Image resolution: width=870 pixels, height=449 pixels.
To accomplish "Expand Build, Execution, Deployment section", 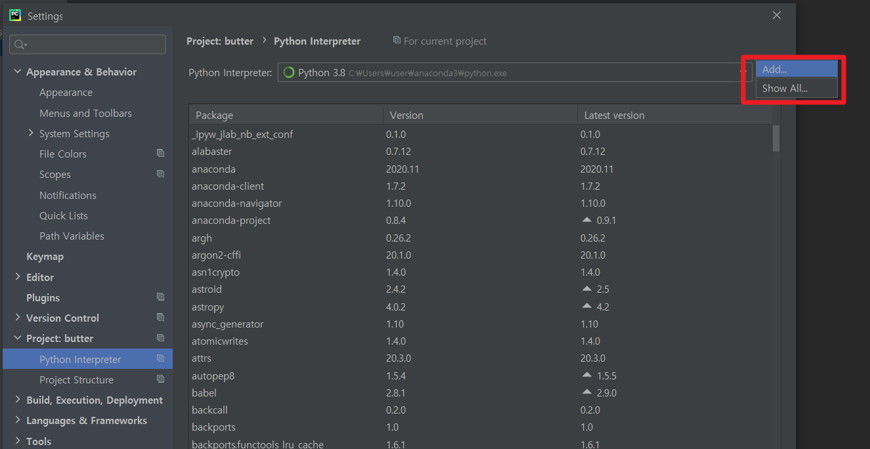I will click(x=17, y=400).
